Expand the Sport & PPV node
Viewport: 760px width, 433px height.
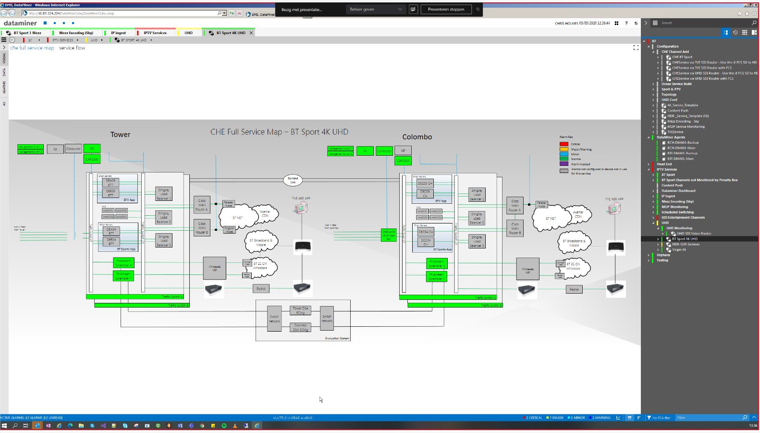pyautogui.click(x=653, y=89)
